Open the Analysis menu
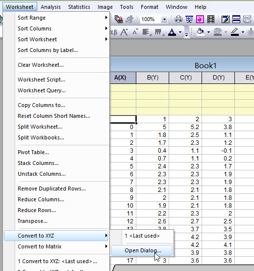The height and width of the screenshot is (271, 254). click(51, 7)
